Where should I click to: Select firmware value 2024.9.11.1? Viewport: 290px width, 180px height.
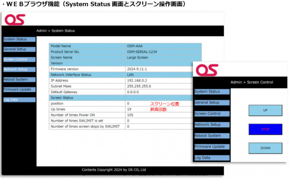coord(137,69)
